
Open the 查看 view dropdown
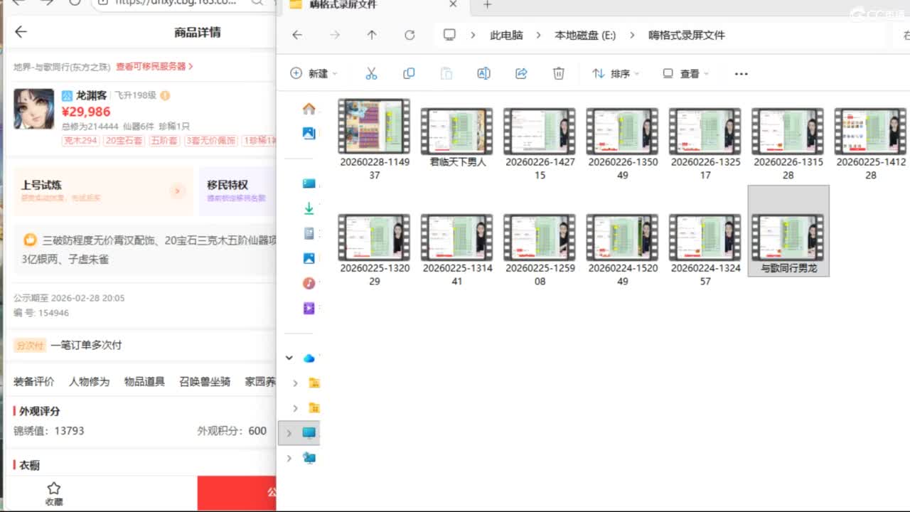click(x=685, y=74)
